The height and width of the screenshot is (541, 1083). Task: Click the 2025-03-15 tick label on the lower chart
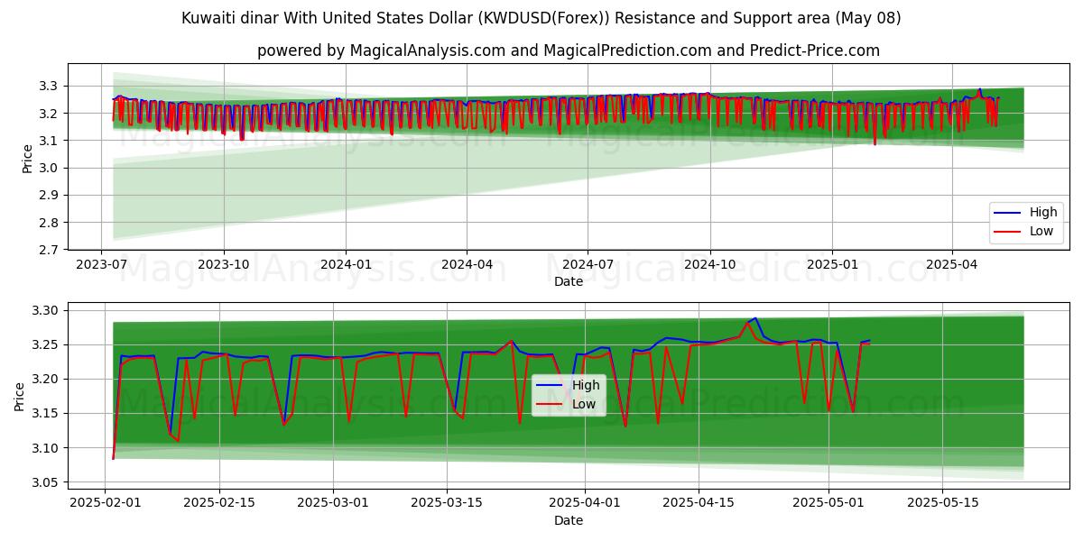(448, 504)
